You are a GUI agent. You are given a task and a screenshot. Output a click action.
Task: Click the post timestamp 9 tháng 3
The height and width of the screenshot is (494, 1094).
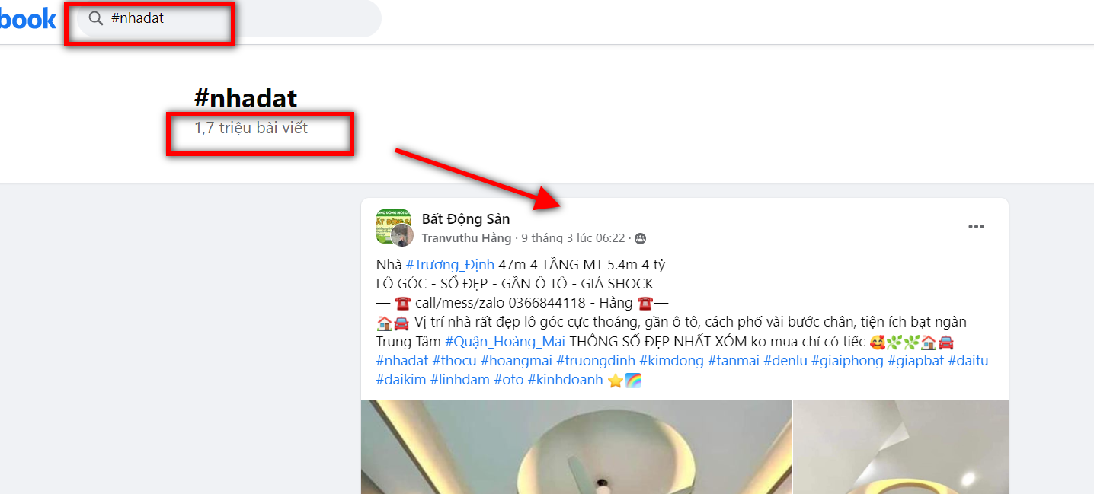click(573, 238)
